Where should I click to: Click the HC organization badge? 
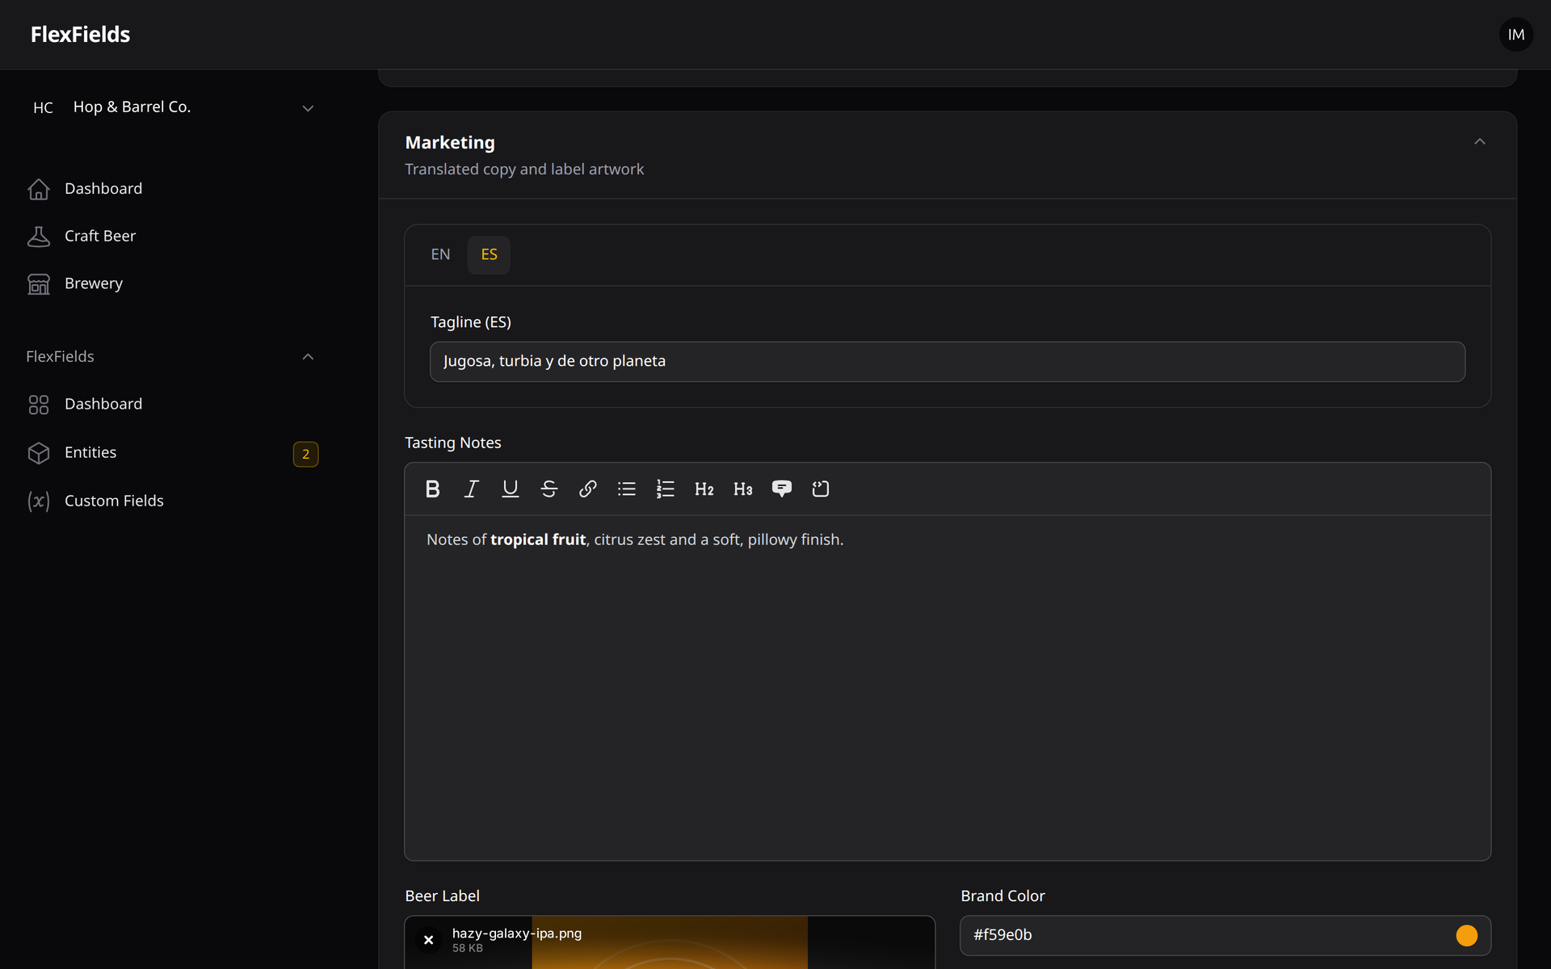43,107
